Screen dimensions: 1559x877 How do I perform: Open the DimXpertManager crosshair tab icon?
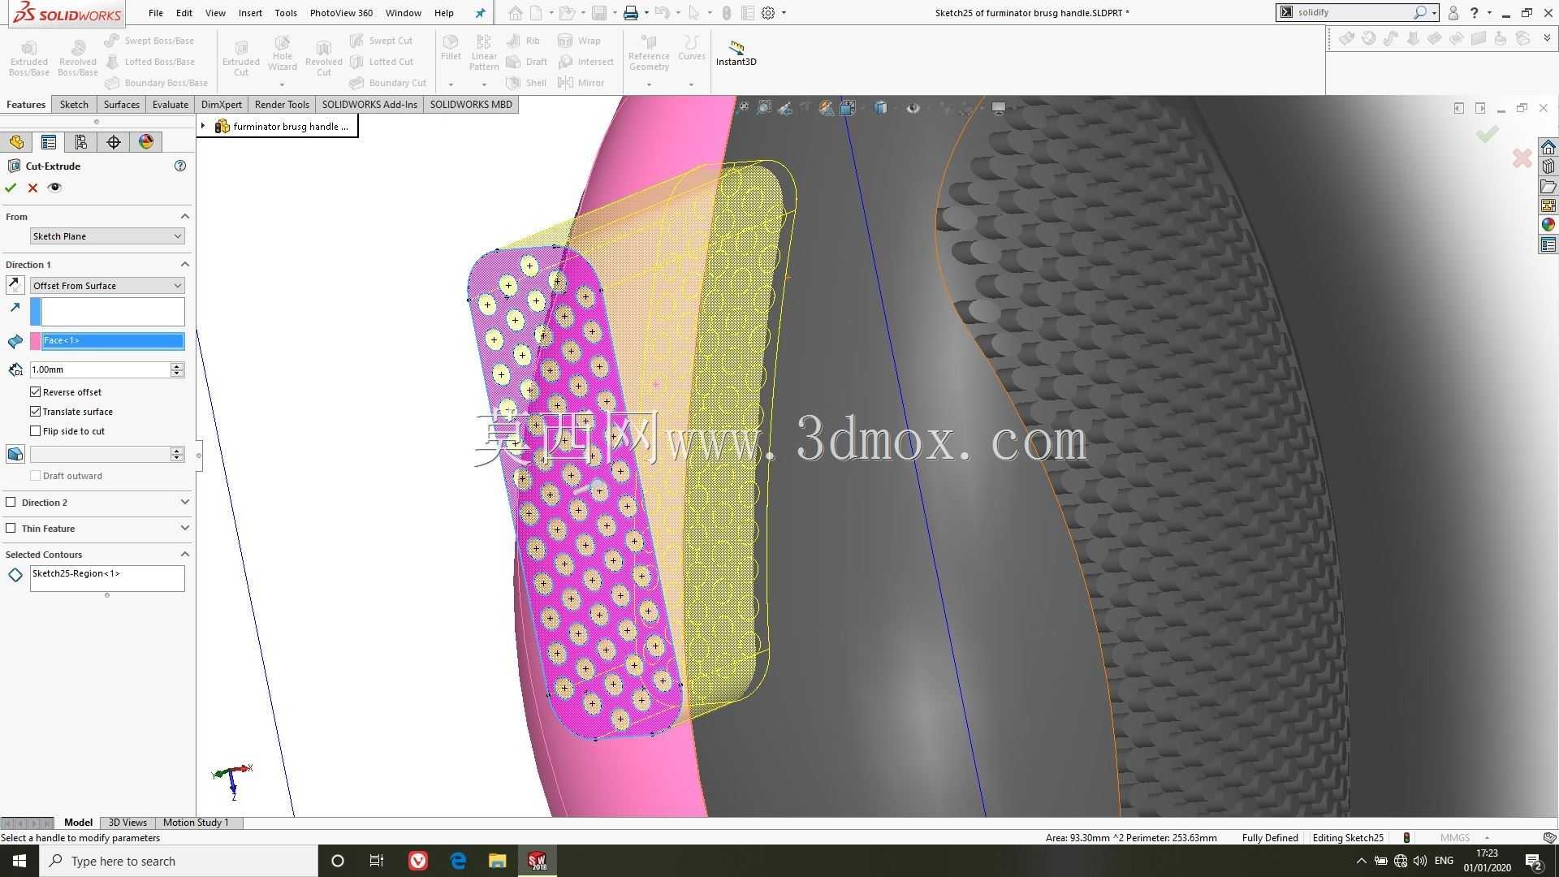pos(114,142)
